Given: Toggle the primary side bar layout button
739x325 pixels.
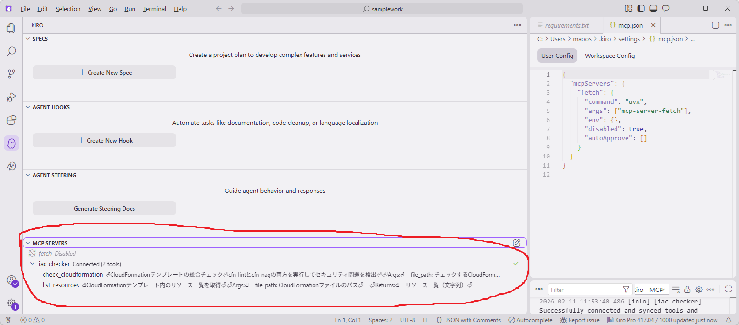Looking at the screenshot, I should [x=641, y=9].
